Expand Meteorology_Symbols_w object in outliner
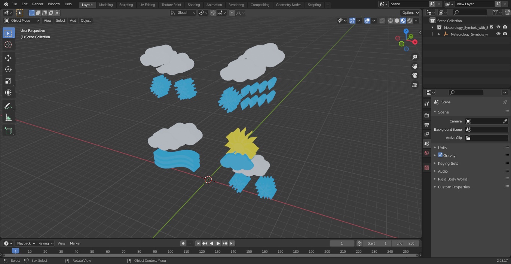Screen dimensions: 511x264 tap(439, 34)
